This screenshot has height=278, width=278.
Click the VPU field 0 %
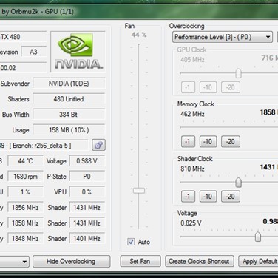pos(87,192)
